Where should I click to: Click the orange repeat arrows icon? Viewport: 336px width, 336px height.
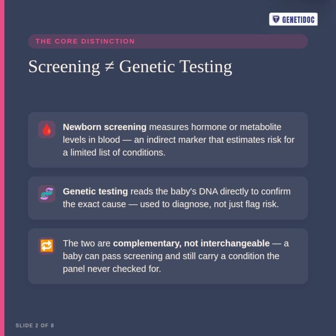click(x=47, y=245)
